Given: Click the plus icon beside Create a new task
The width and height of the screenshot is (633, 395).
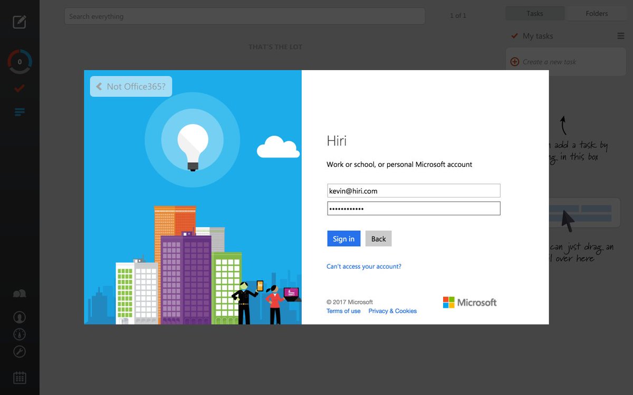Looking at the screenshot, I should pyautogui.click(x=515, y=62).
